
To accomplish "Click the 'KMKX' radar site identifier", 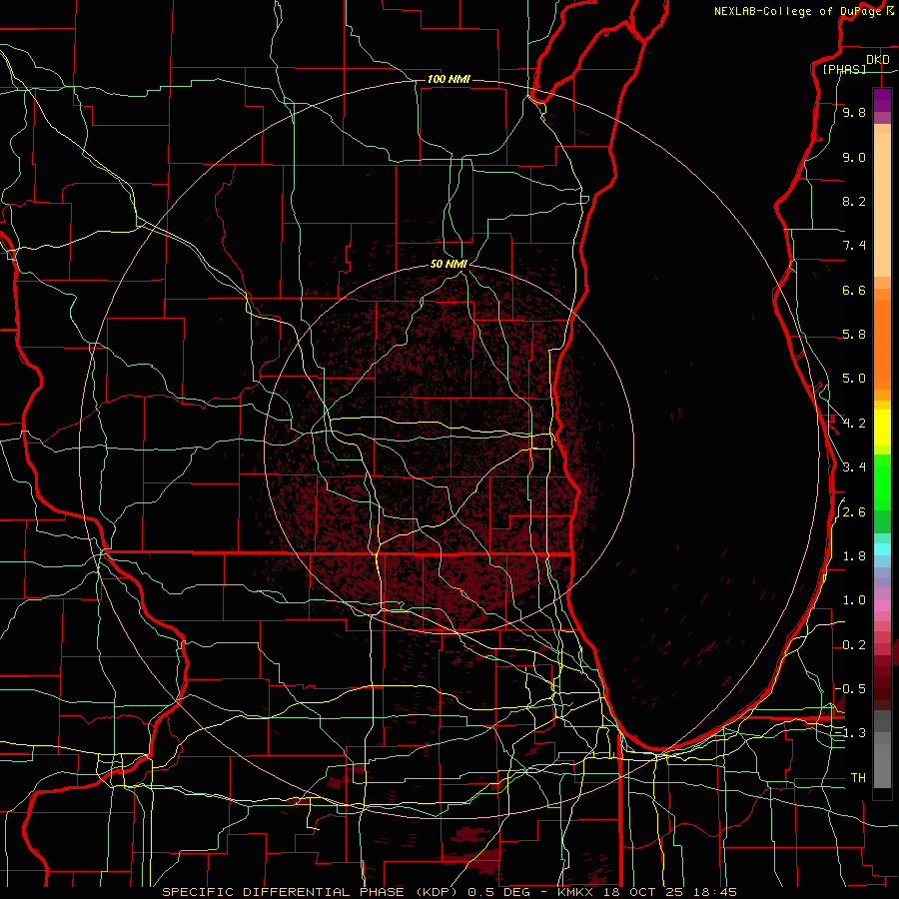I will (x=577, y=892).
